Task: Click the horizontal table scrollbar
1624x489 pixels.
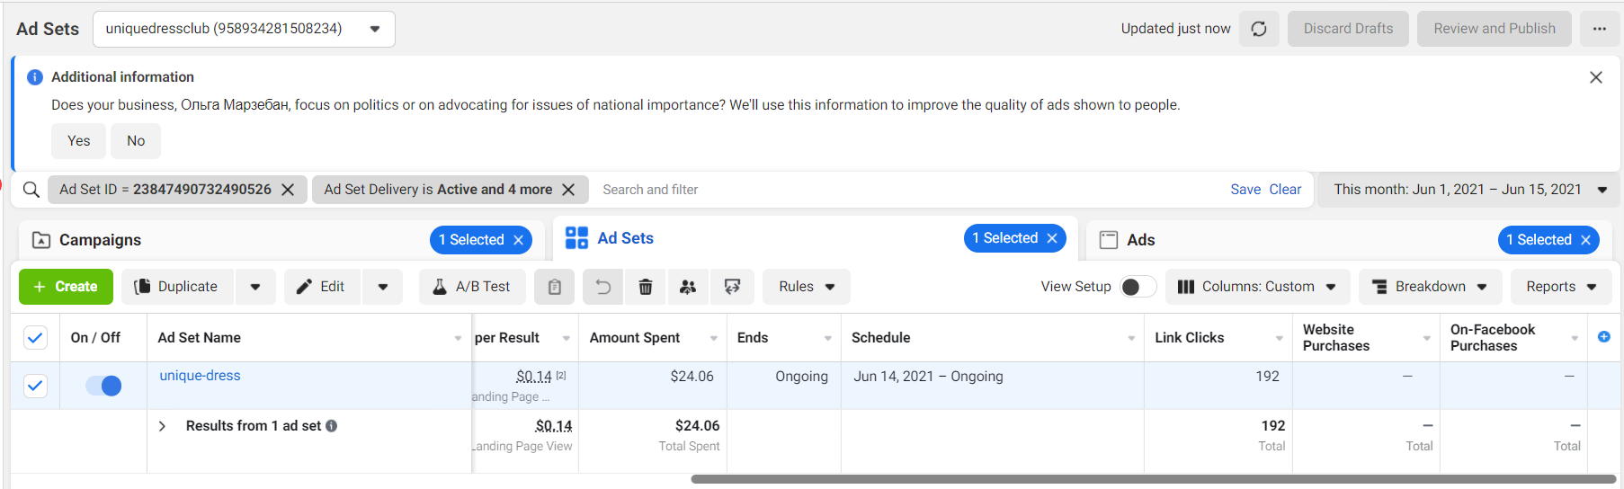Action: [1151, 479]
